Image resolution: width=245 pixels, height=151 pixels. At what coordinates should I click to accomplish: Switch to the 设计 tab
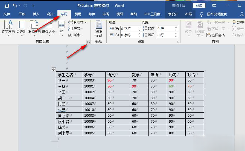[50, 14]
